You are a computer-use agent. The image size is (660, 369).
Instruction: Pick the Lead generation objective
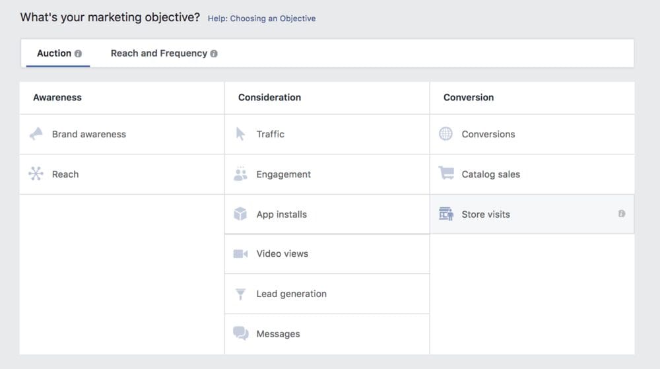click(x=327, y=294)
